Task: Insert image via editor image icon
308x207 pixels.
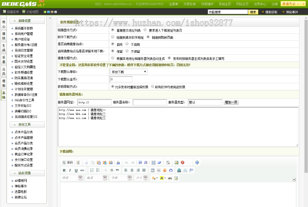Action: (176, 163)
